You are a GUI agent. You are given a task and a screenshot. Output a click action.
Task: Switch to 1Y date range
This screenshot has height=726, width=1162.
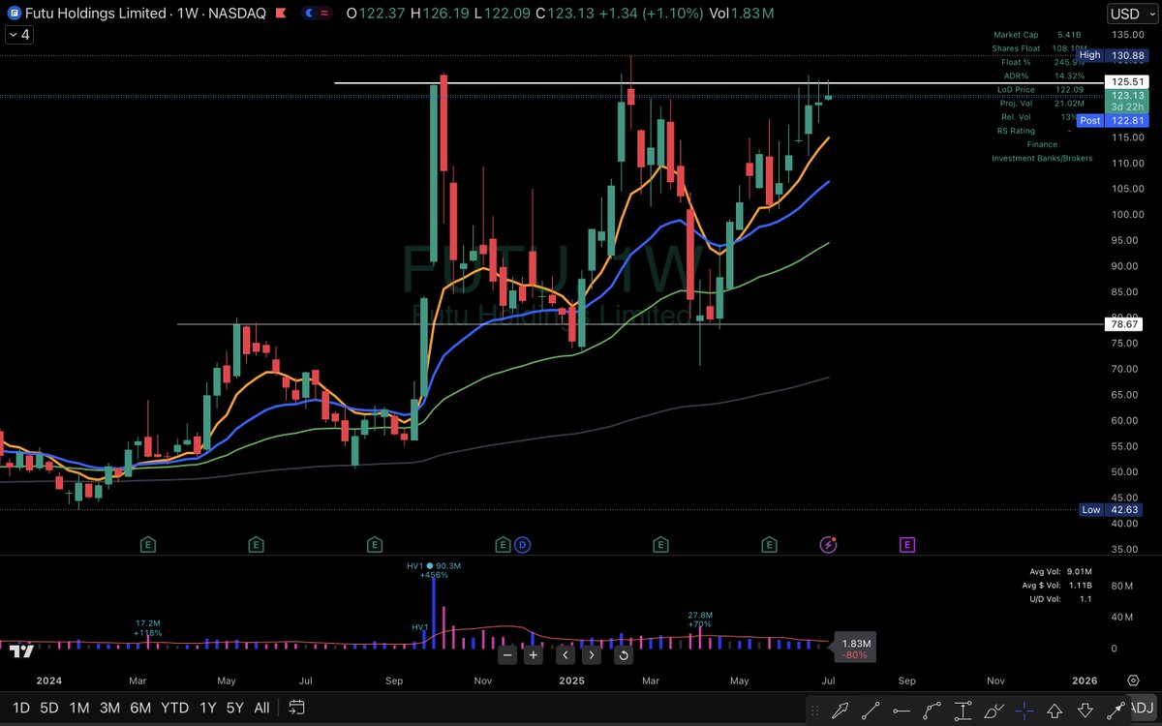[206, 708]
